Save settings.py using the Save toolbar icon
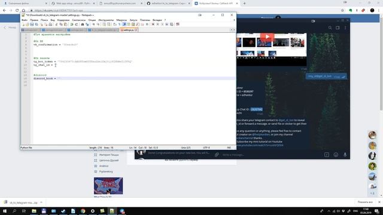 32,24
